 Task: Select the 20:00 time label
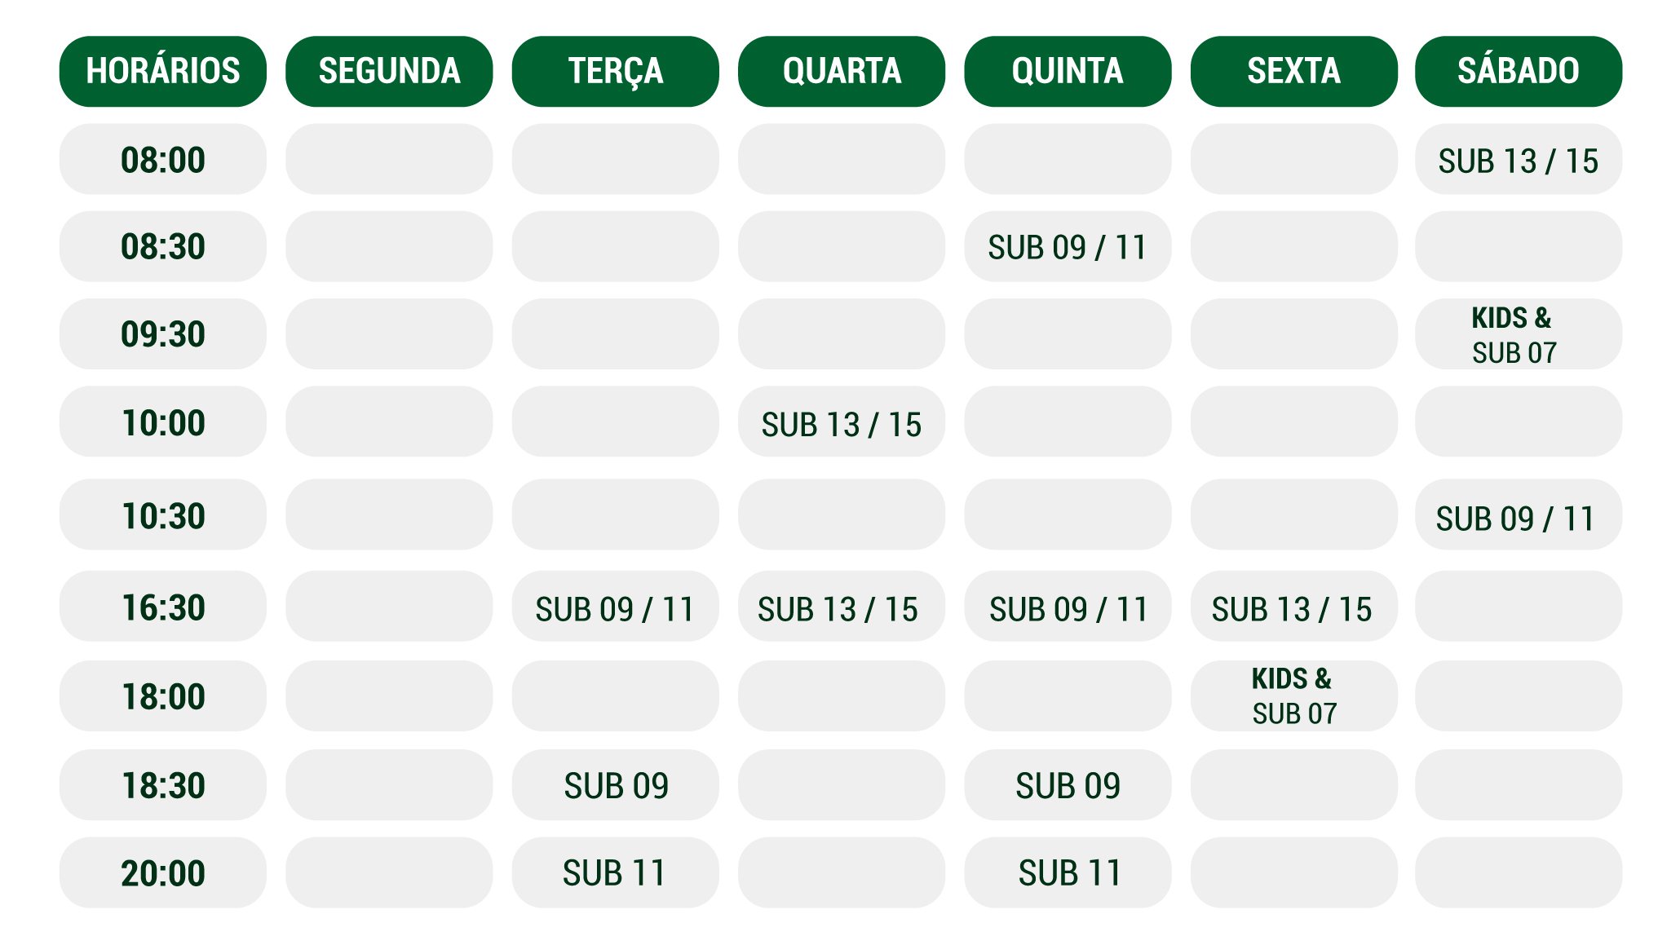[163, 872]
